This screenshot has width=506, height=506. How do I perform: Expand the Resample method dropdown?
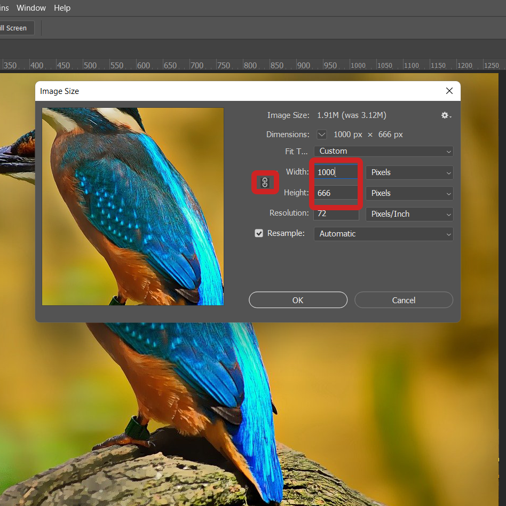point(383,234)
